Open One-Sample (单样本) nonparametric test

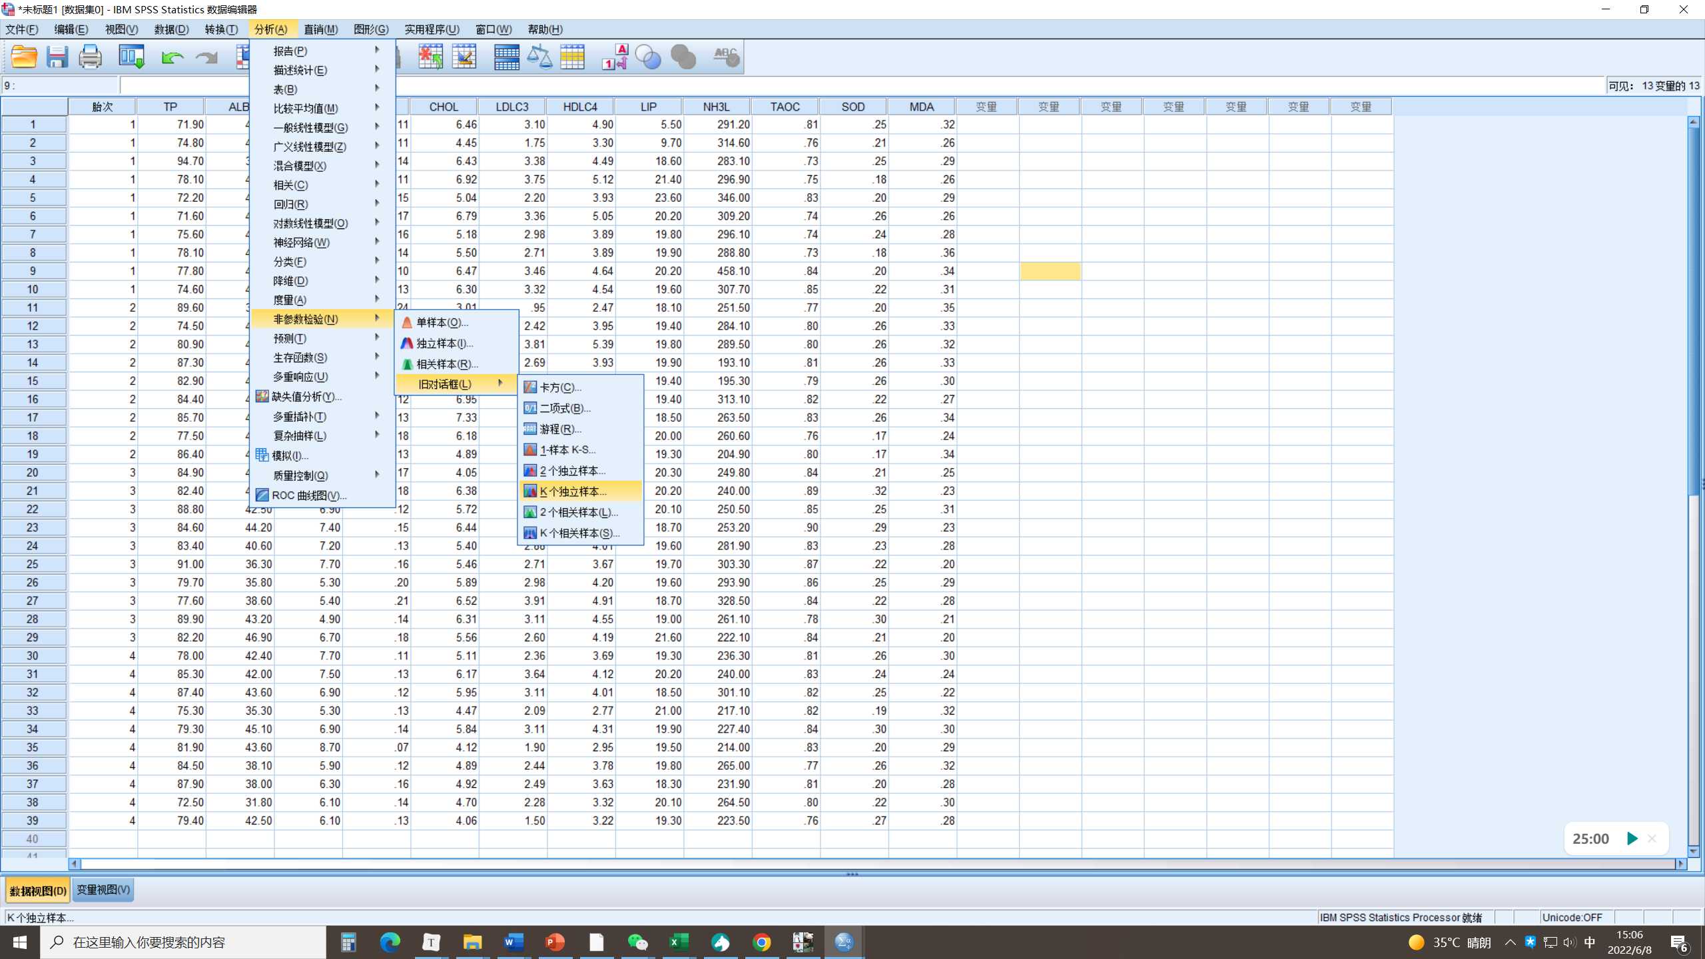click(x=457, y=322)
